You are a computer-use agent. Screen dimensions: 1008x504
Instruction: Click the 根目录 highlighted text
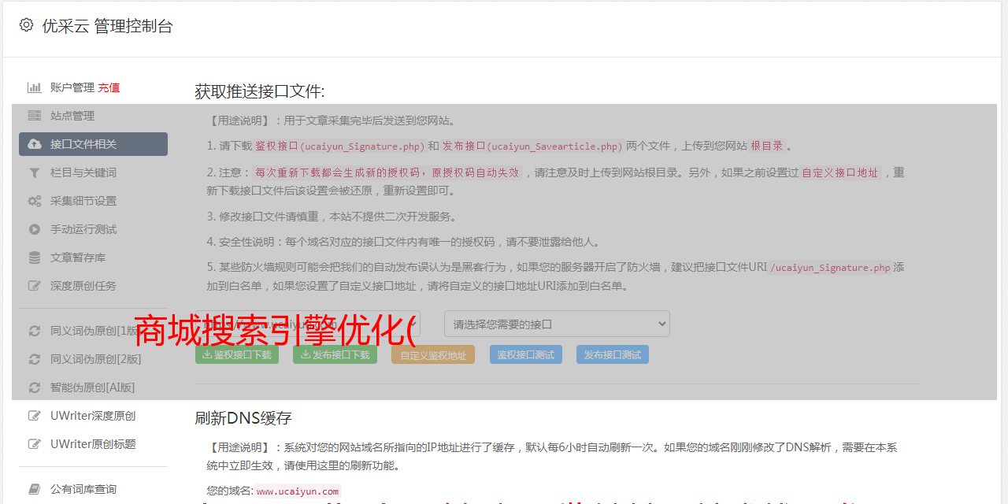point(767,146)
